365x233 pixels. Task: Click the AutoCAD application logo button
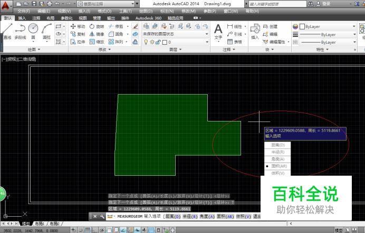coord(5,5)
